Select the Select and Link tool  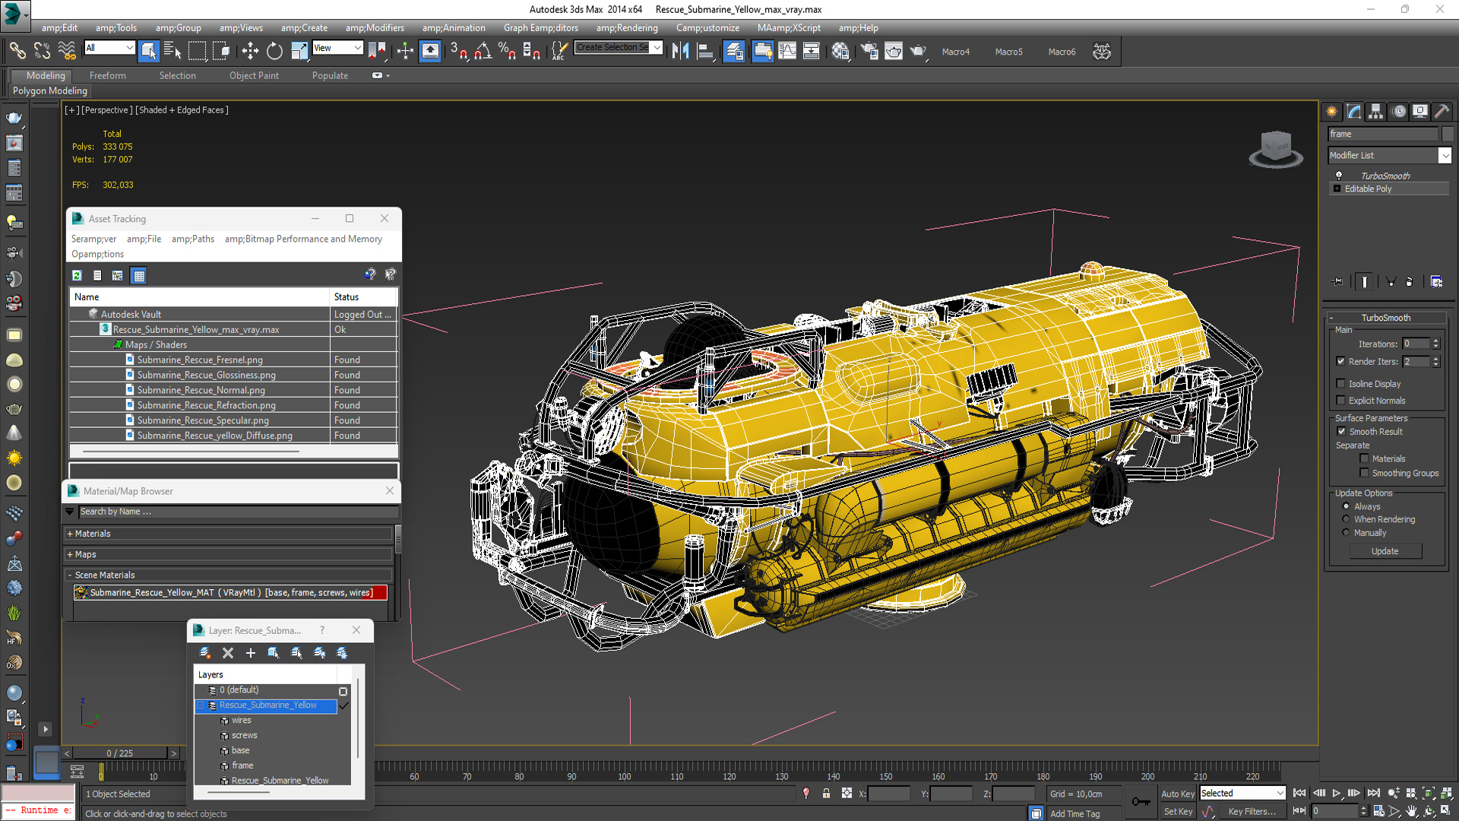pos(17,51)
